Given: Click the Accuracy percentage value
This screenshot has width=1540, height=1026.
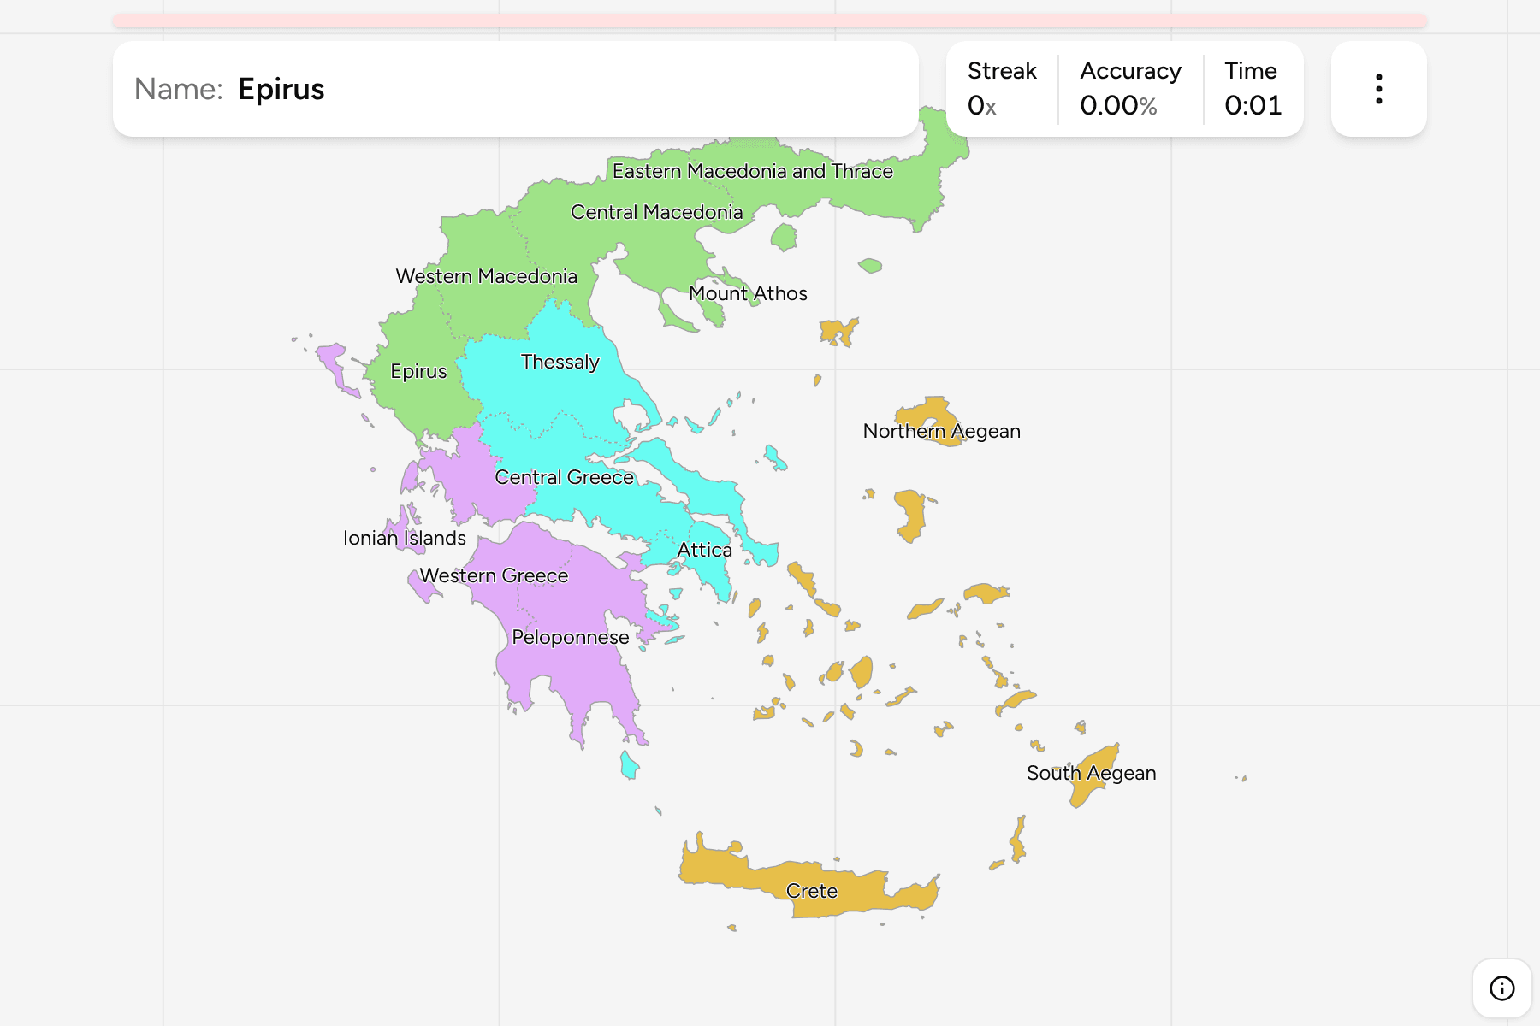Looking at the screenshot, I should [1118, 106].
